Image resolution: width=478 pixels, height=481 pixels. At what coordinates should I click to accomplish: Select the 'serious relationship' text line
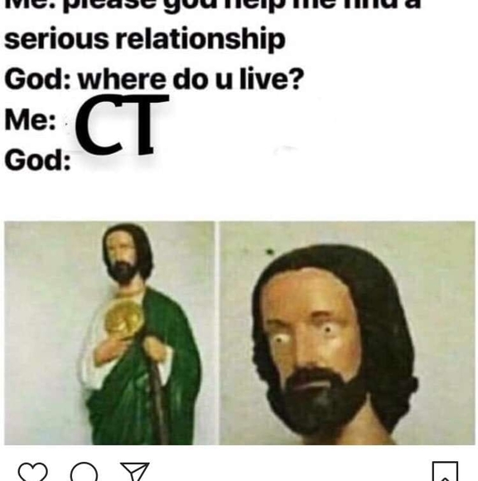click(145, 40)
